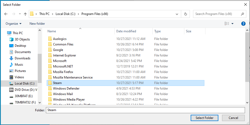Click the New folder toolbar button
Viewport: 250px width, 125px height.
(37, 24)
